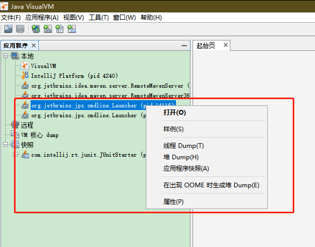Viewport: 315px width, 247px height.
Task: Click the Save toolbar icon
Action: coord(20,29)
